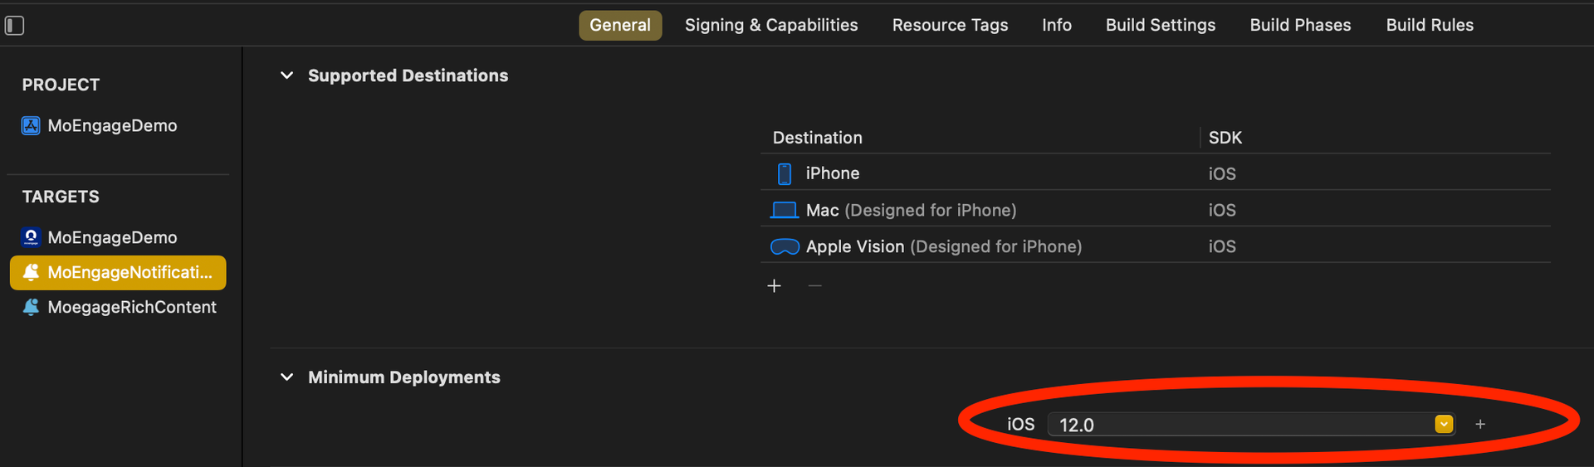Add another minimum deployment platform
The image size is (1594, 467).
point(1479,425)
